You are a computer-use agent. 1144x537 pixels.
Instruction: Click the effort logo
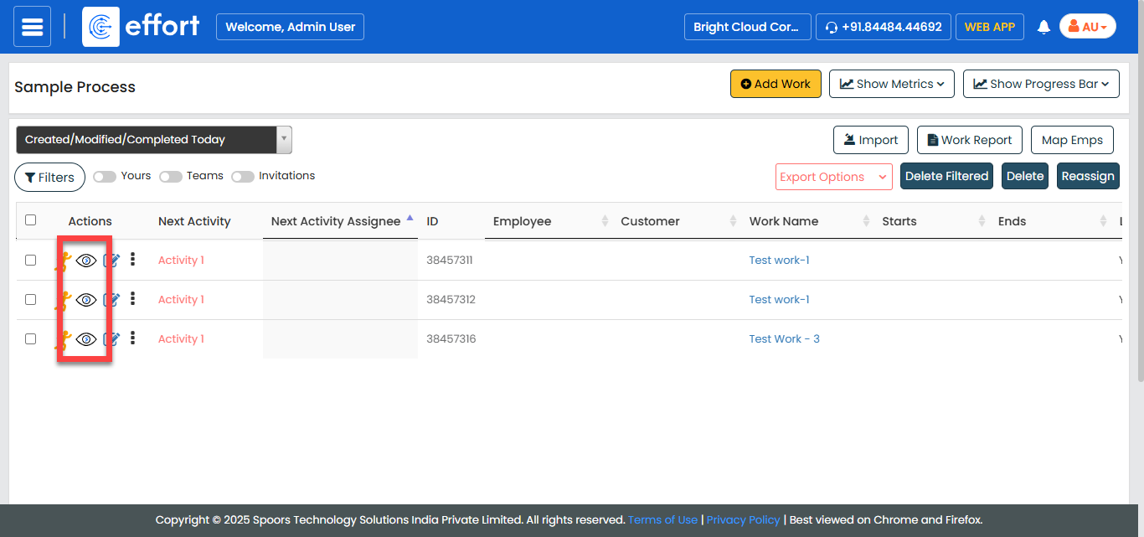tap(142, 27)
